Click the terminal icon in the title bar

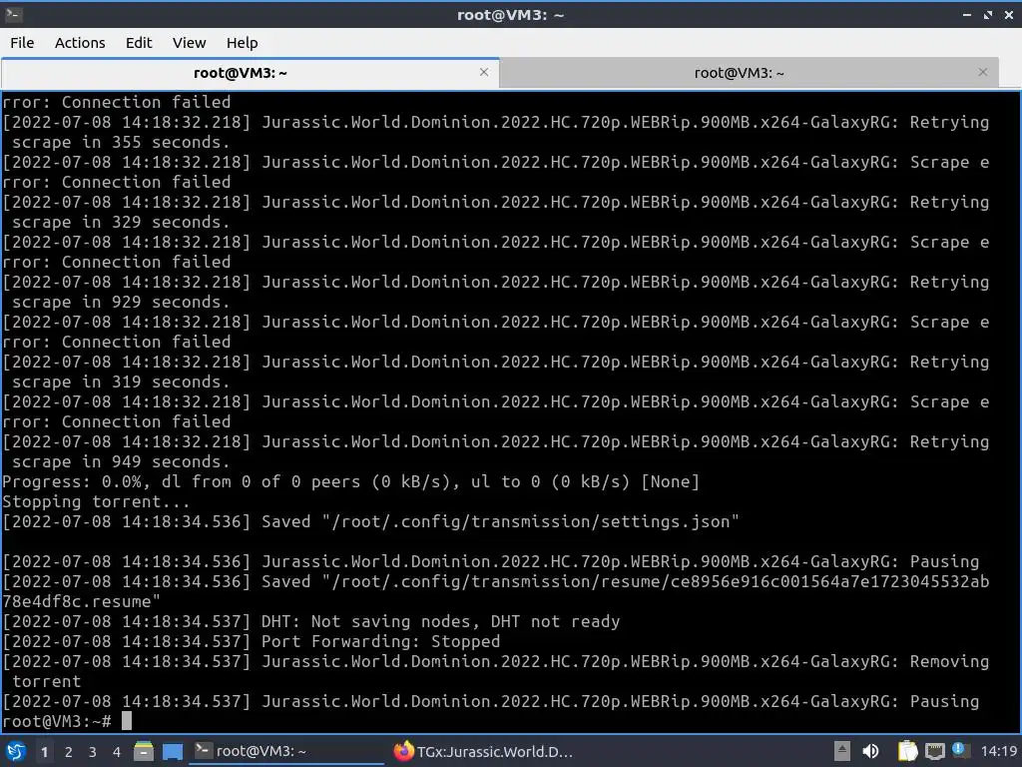click(14, 14)
